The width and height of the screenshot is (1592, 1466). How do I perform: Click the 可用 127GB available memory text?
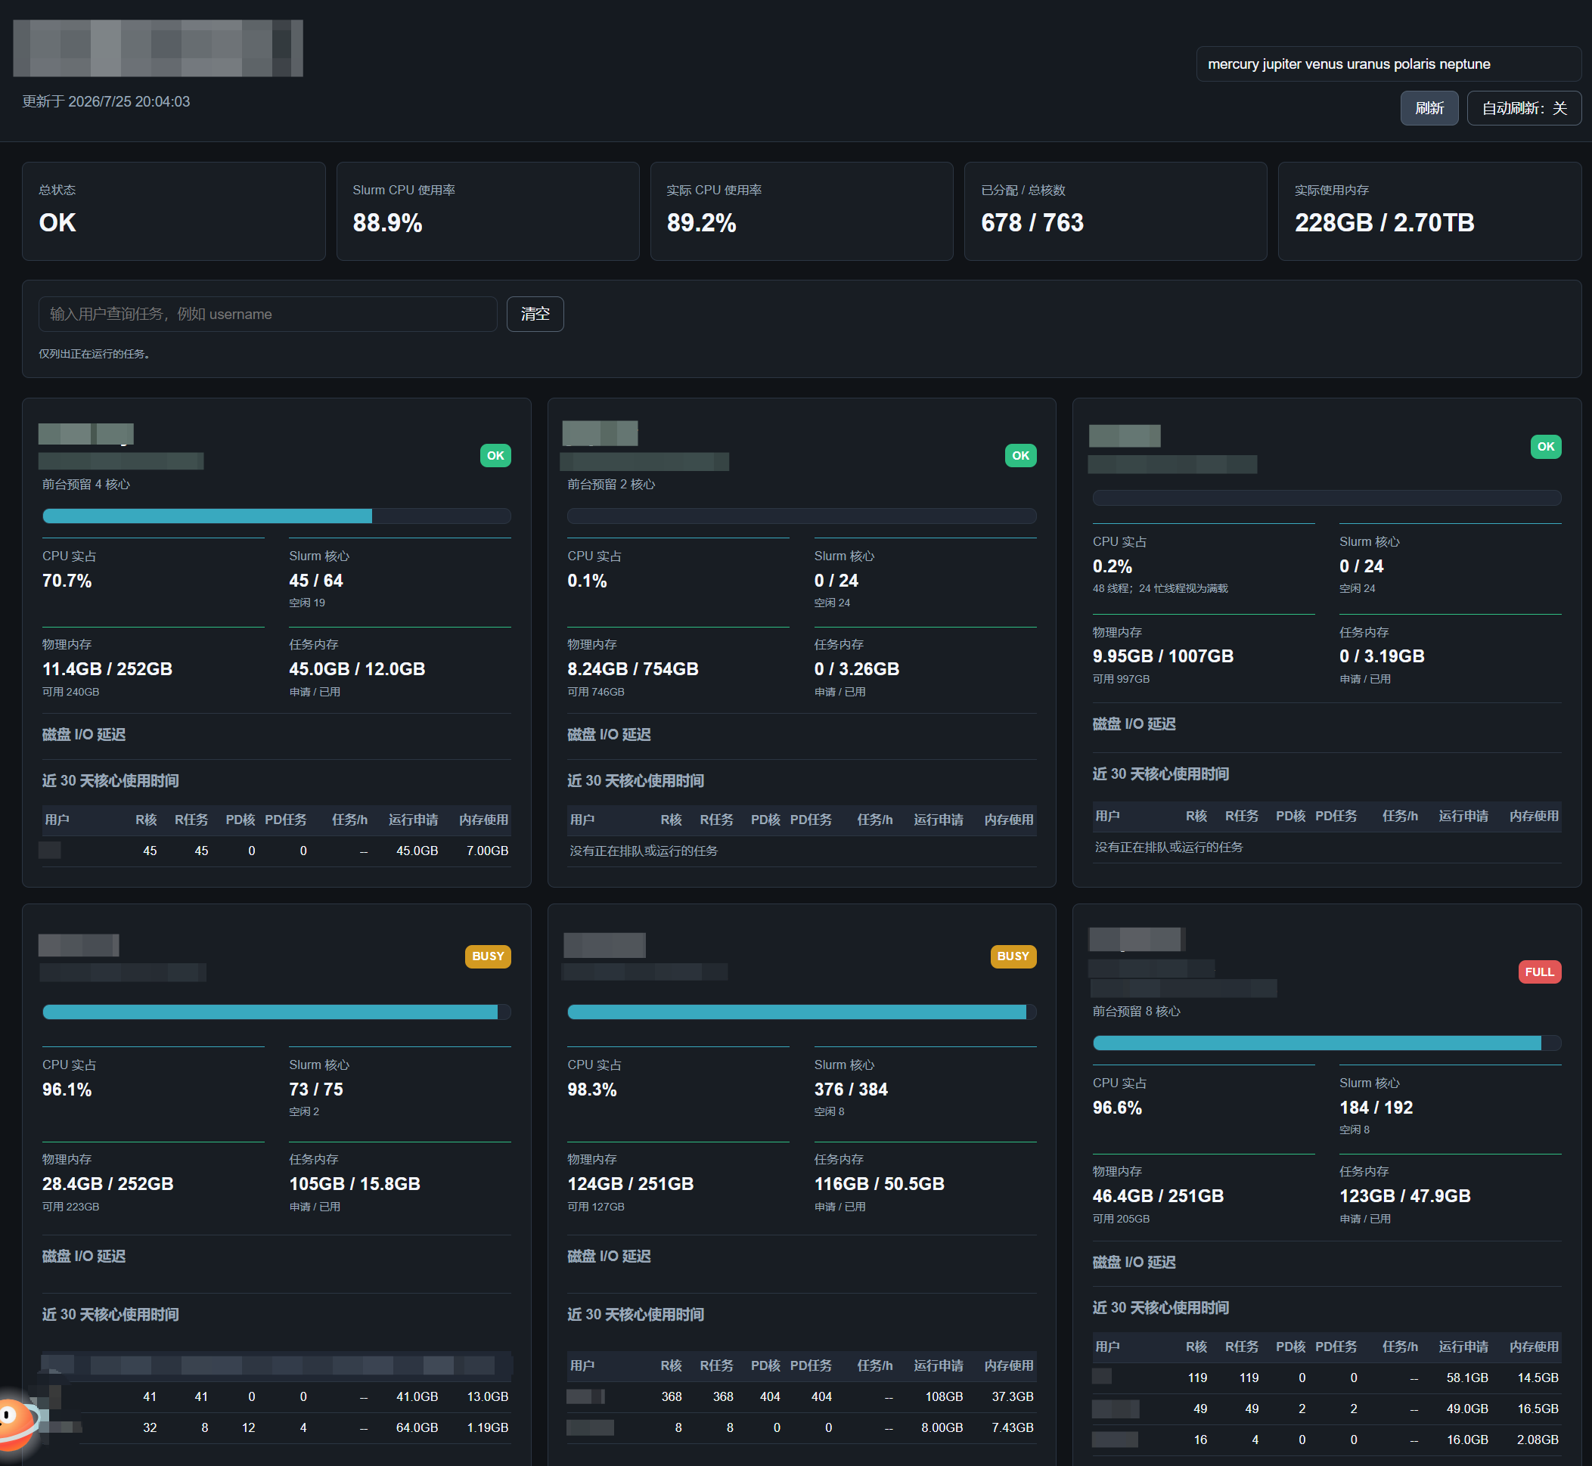[596, 1206]
